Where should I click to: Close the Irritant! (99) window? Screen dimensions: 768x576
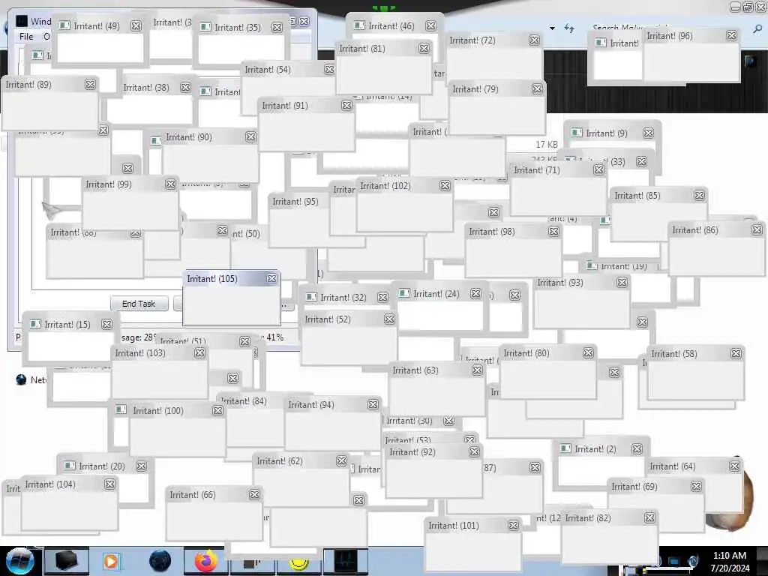170,184
